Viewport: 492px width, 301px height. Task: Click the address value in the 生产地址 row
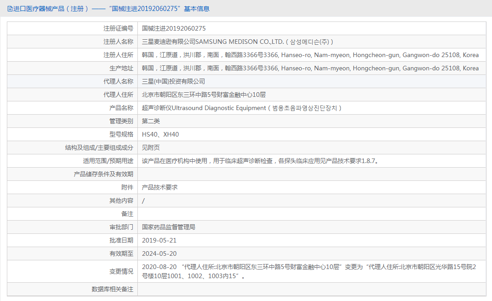point(310,68)
